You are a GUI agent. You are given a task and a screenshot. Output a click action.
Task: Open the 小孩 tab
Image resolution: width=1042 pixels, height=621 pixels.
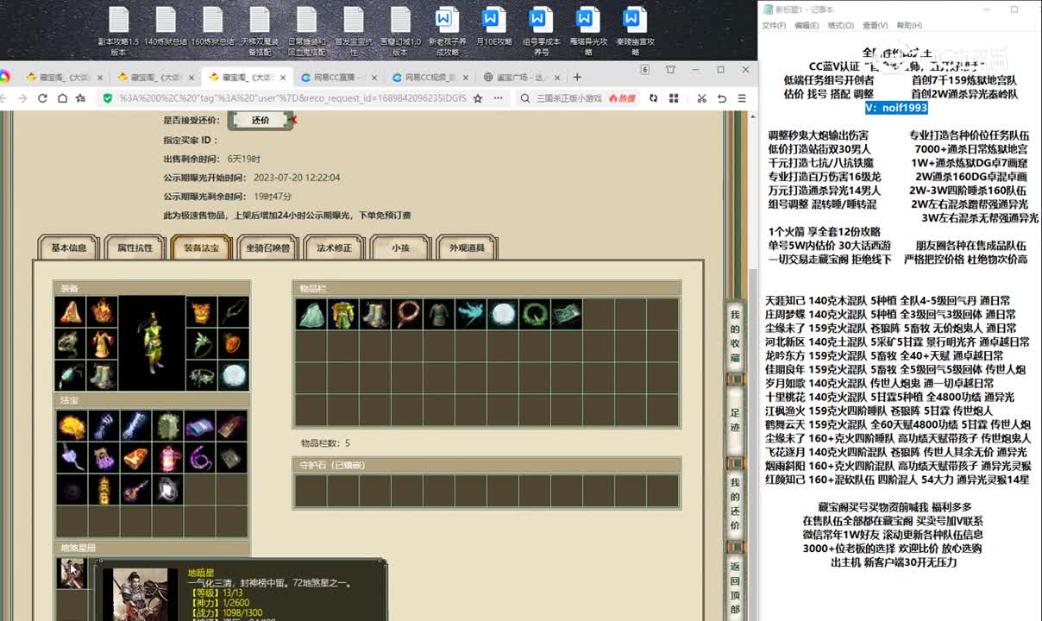click(x=400, y=248)
